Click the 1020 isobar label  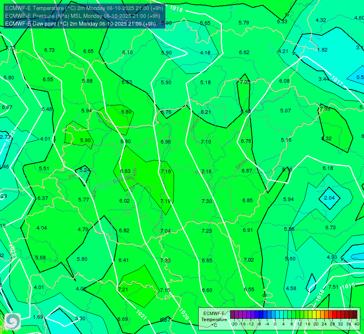click(x=184, y=314)
